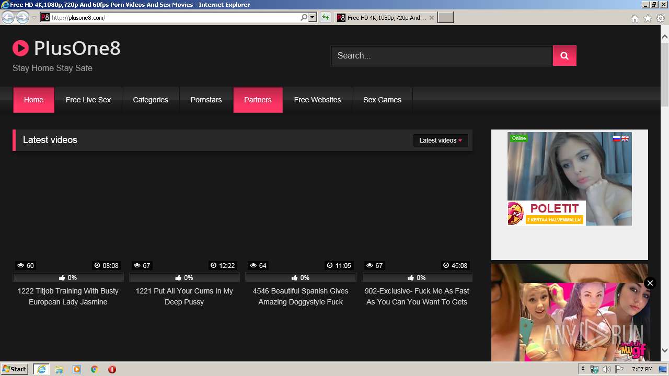Click the refresh icon beside the address bar
The height and width of the screenshot is (376, 669).
[x=326, y=18]
